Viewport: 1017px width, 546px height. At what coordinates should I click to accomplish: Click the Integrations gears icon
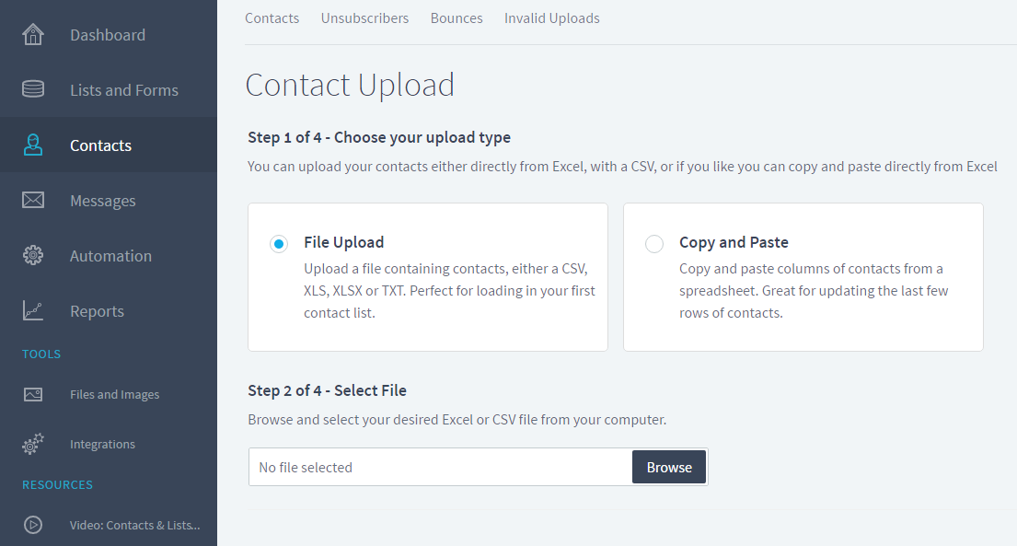coord(33,444)
